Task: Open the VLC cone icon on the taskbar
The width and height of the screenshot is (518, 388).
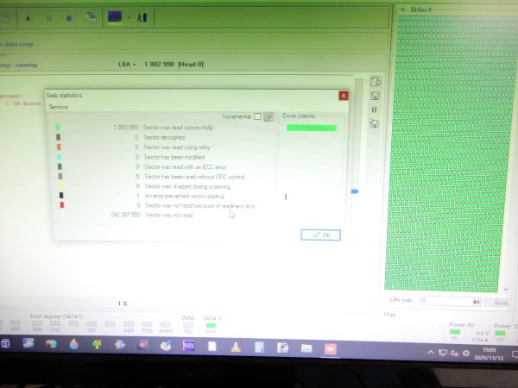Action: click(236, 346)
